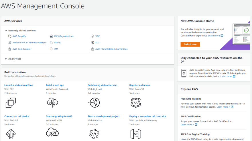Click the AWS Free Digital Training heading

click(195, 134)
